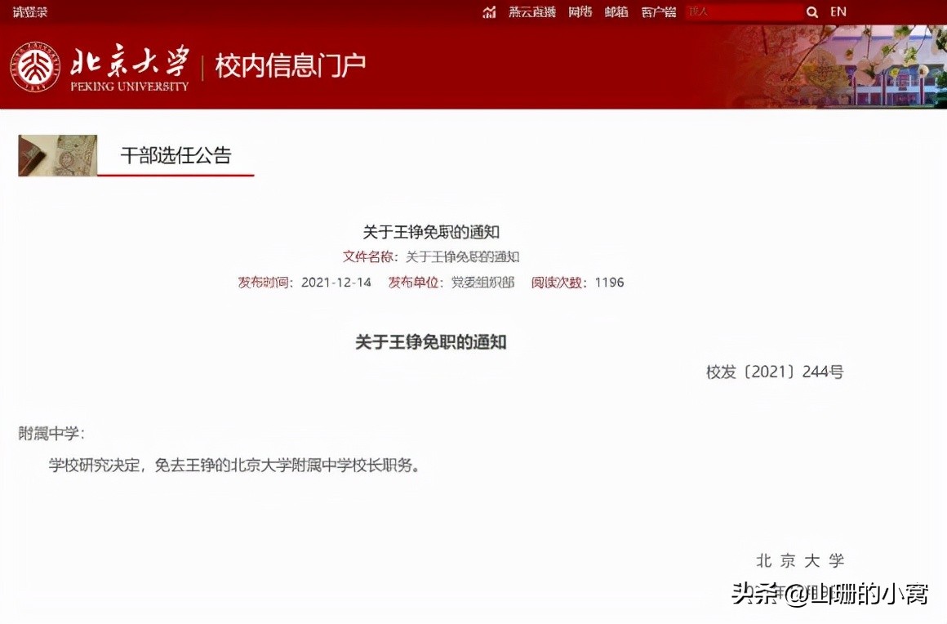Screen dimensions: 947x624
Task: Click the 干部选任公告 section thumbnail image
Action: pos(58,155)
